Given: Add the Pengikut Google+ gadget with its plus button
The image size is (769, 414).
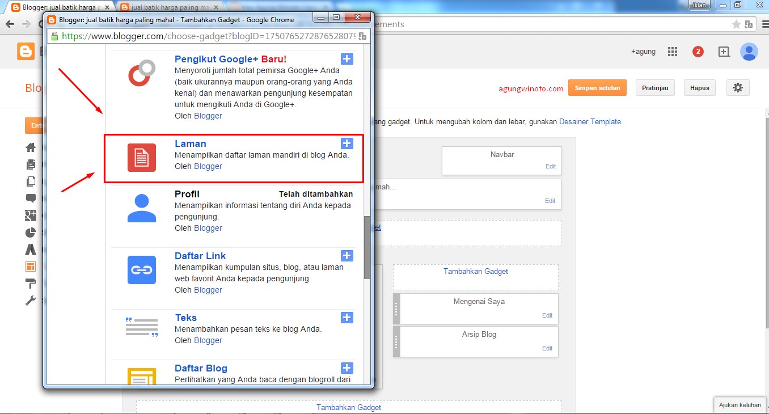Looking at the screenshot, I should pos(347,59).
